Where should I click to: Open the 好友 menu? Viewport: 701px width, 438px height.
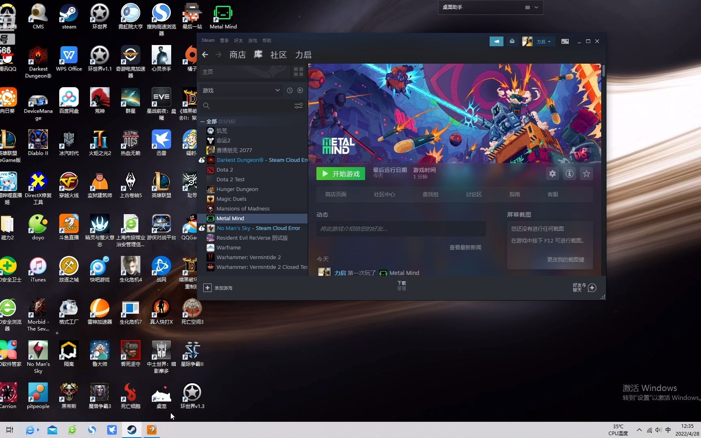coord(239,41)
